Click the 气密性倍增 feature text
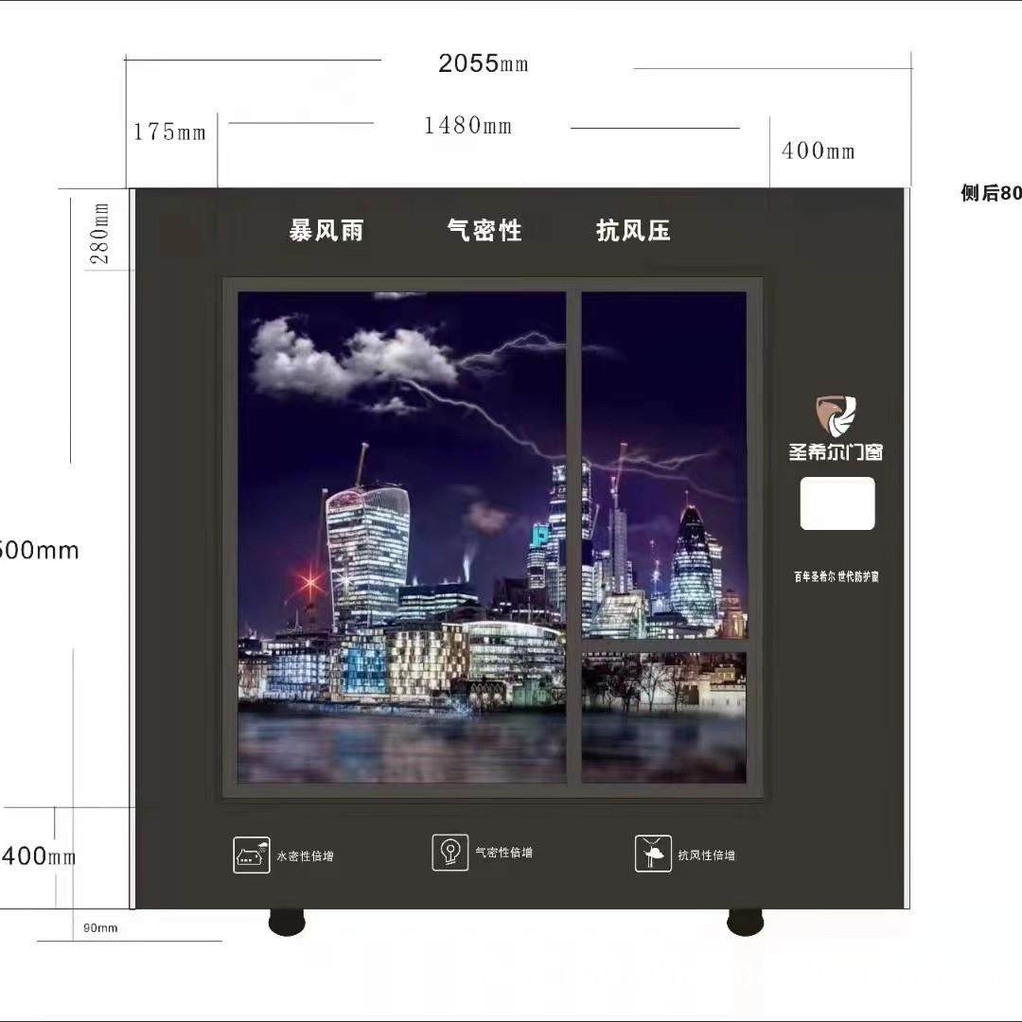 point(503,853)
